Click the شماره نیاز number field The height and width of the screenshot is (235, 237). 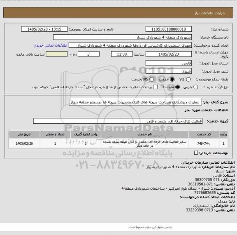(x=169, y=29)
